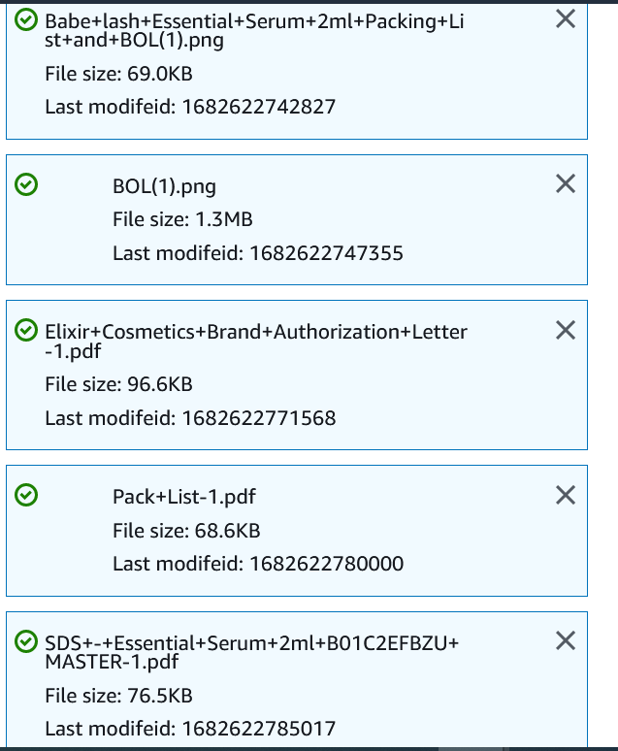Click green check icon for Elixir Authorization Letter
The height and width of the screenshot is (751, 618).
click(x=27, y=331)
